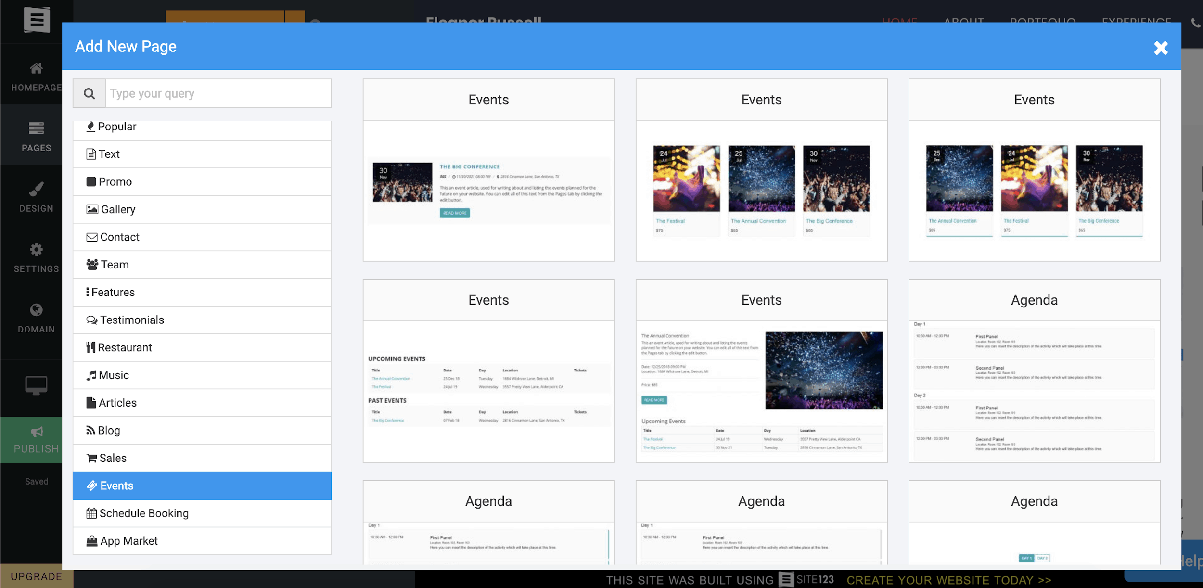Open the Pages sidebar section
Image resolution: width=1203 pixels, height=588 pixels.
36,137
